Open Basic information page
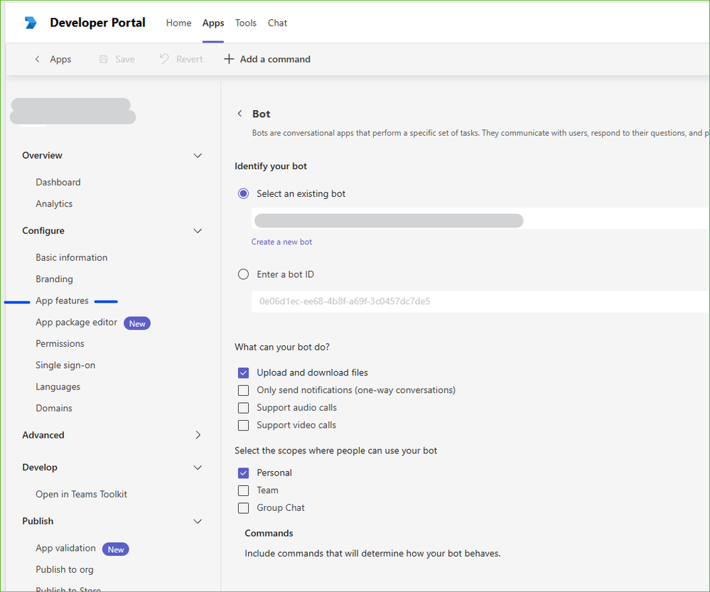 [x=72, y=257]
